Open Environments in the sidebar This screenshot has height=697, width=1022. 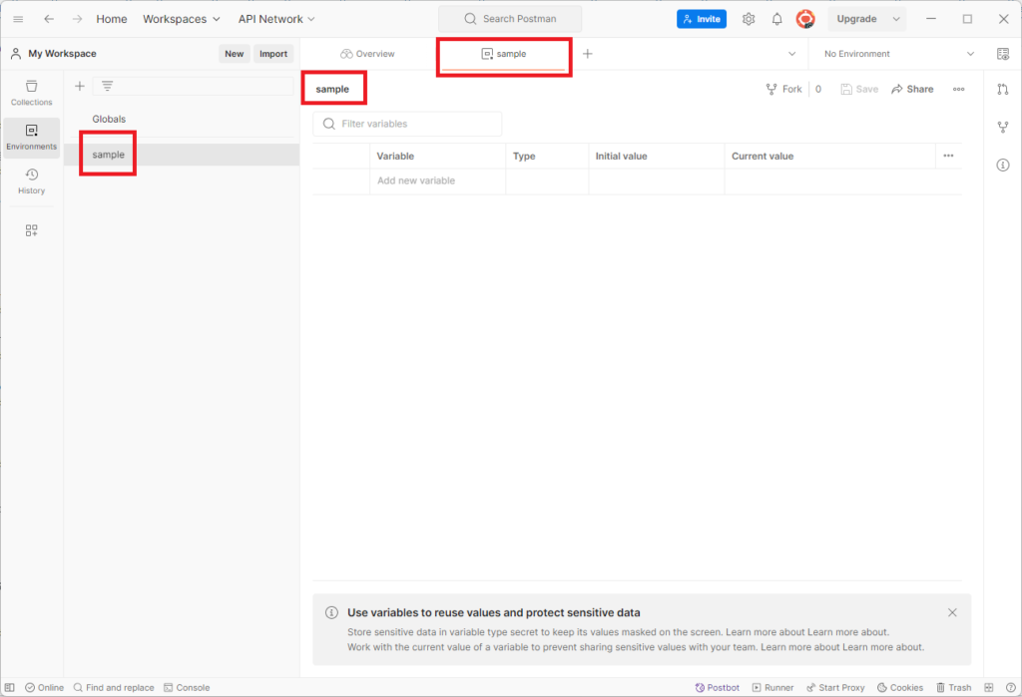pos(31,138)
